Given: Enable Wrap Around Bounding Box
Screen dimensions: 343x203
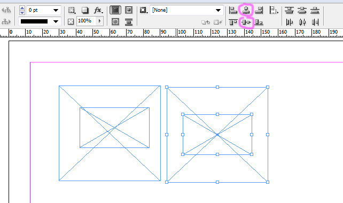Looking at the screenshot, I should click(129, 10).
